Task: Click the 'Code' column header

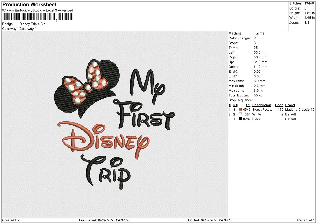Action: pyautogui.click(x=279, y=105)
